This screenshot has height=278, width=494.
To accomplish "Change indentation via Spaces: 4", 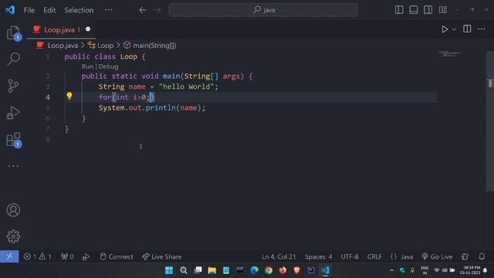I will point(318,256).
